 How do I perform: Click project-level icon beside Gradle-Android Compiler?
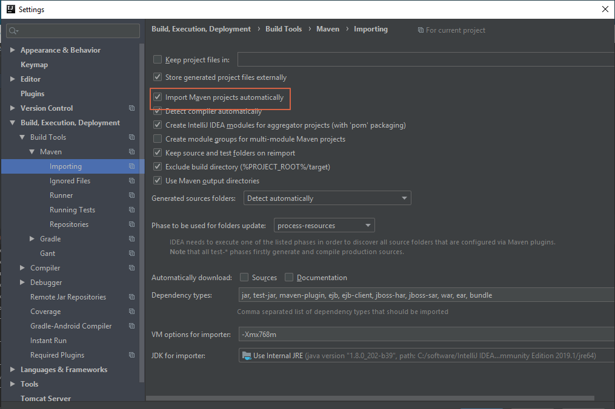click(x=132, y=326)
